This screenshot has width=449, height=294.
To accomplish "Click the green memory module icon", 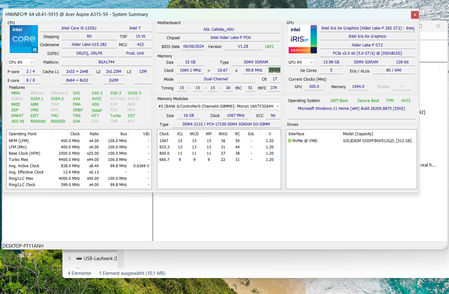I will pos(275,70).
